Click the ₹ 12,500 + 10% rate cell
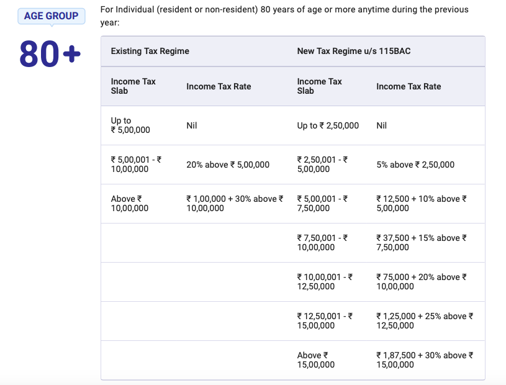This screenshot has height=385, width=506. [x=422, y=203]
